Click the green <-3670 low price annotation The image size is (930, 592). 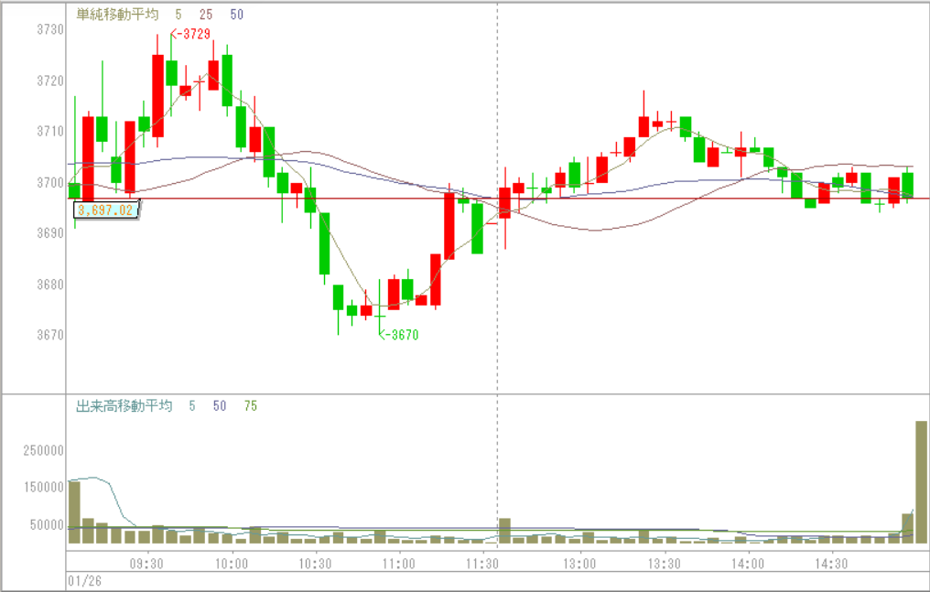click(398, 335)
